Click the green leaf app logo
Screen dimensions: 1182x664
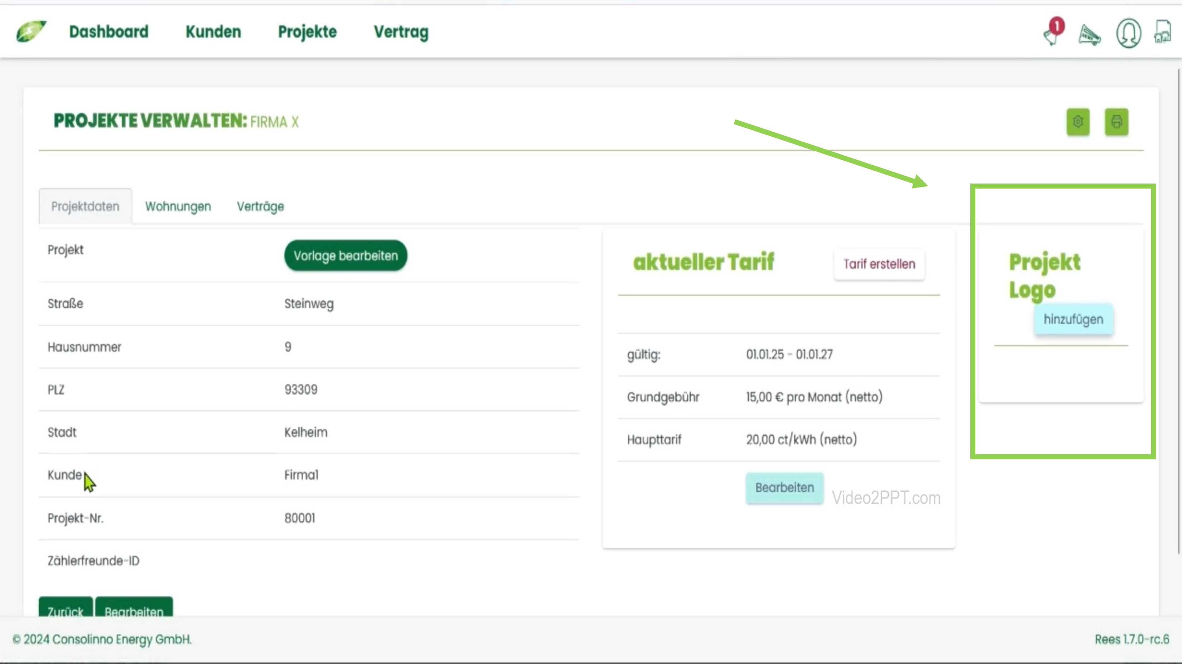(31, 31)
